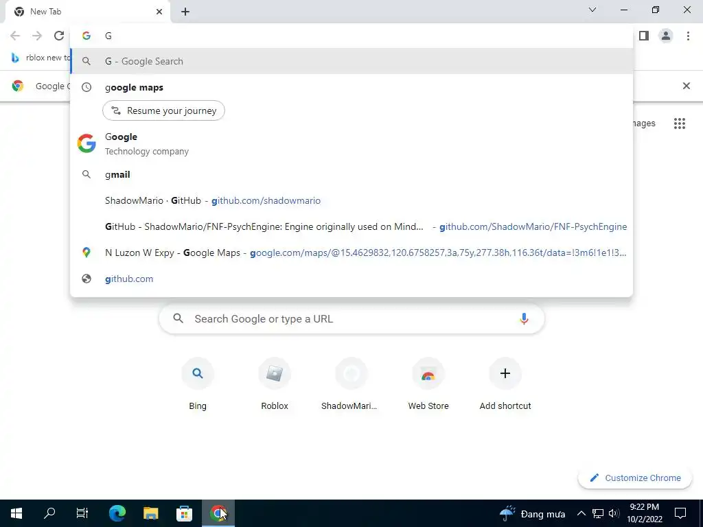Start voice search with microphone icon

524,319
